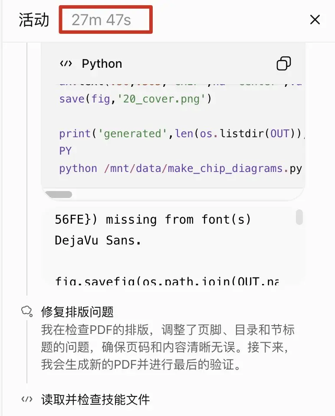This screenshot has width=335, height=416.
Task: Click the vertical scrollbar in the output box
Action: click(x=299, y=217)
